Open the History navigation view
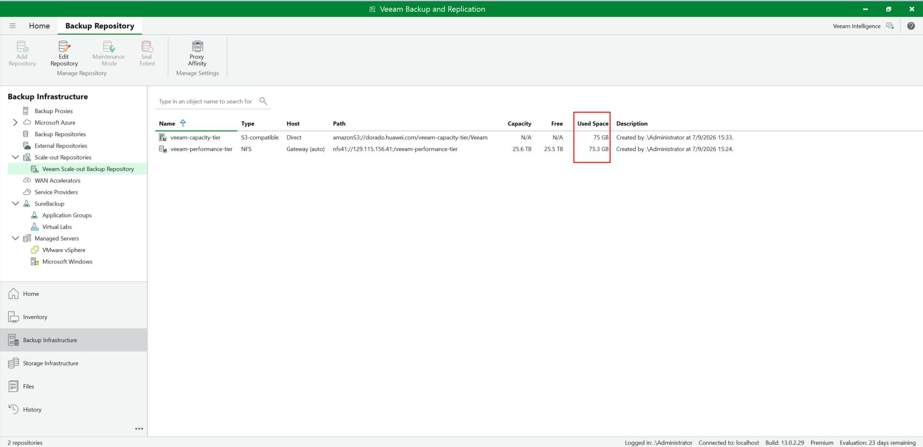Viewport: 923px width, 447px height. 74,409
